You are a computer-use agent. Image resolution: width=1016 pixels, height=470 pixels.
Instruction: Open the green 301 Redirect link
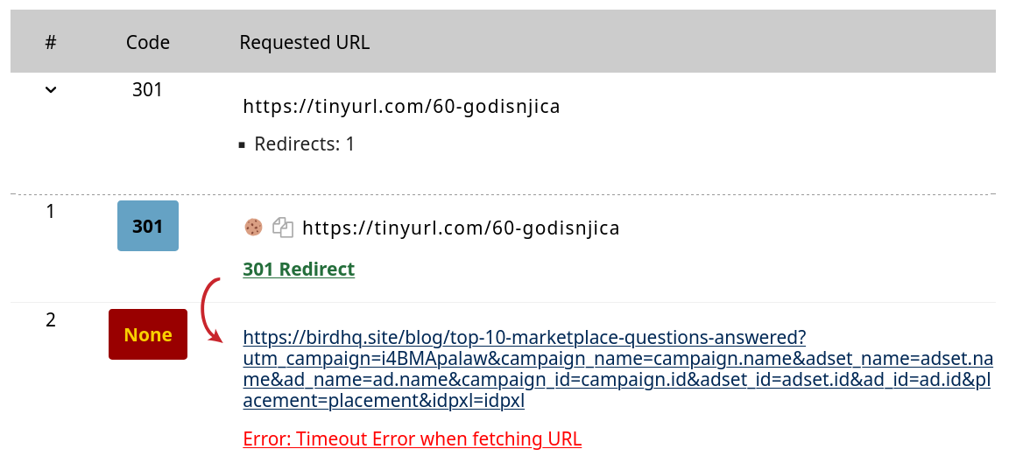[299, 269]
